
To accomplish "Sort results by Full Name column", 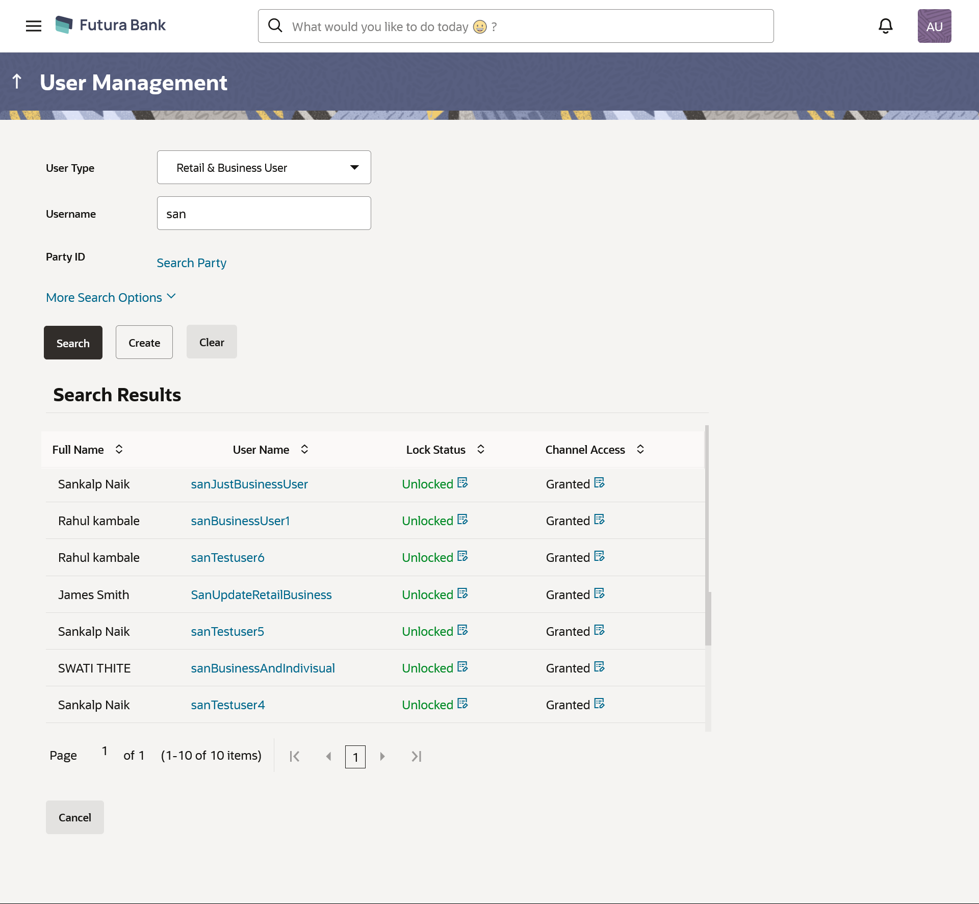I will click(x=119, y=449).
